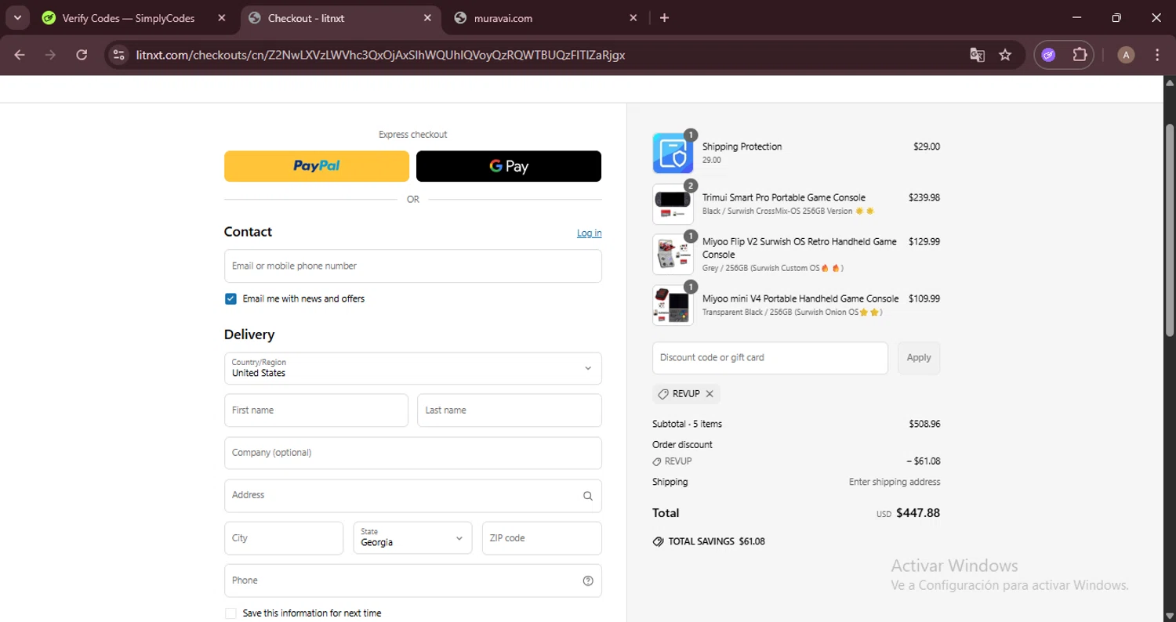Click the Trimui Smart Pro product thumbnail
The image size is (1176, 622).
pyautogui.click(x=673, y=204)
